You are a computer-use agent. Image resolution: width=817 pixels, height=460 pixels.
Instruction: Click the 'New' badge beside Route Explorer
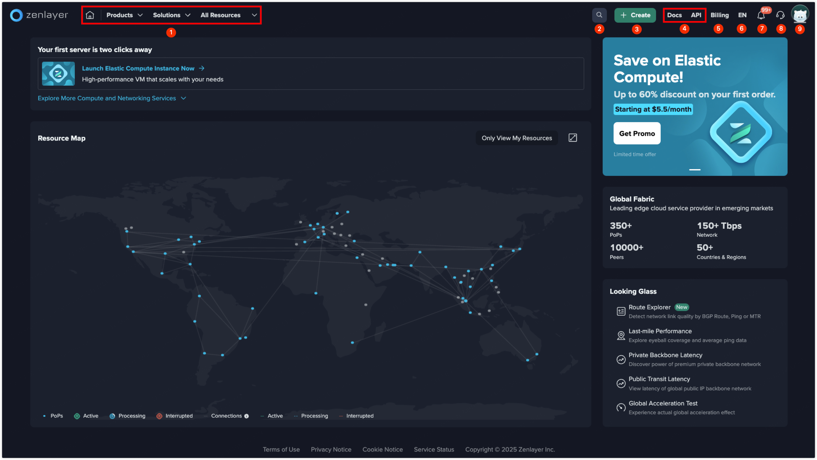coord(682,307)
